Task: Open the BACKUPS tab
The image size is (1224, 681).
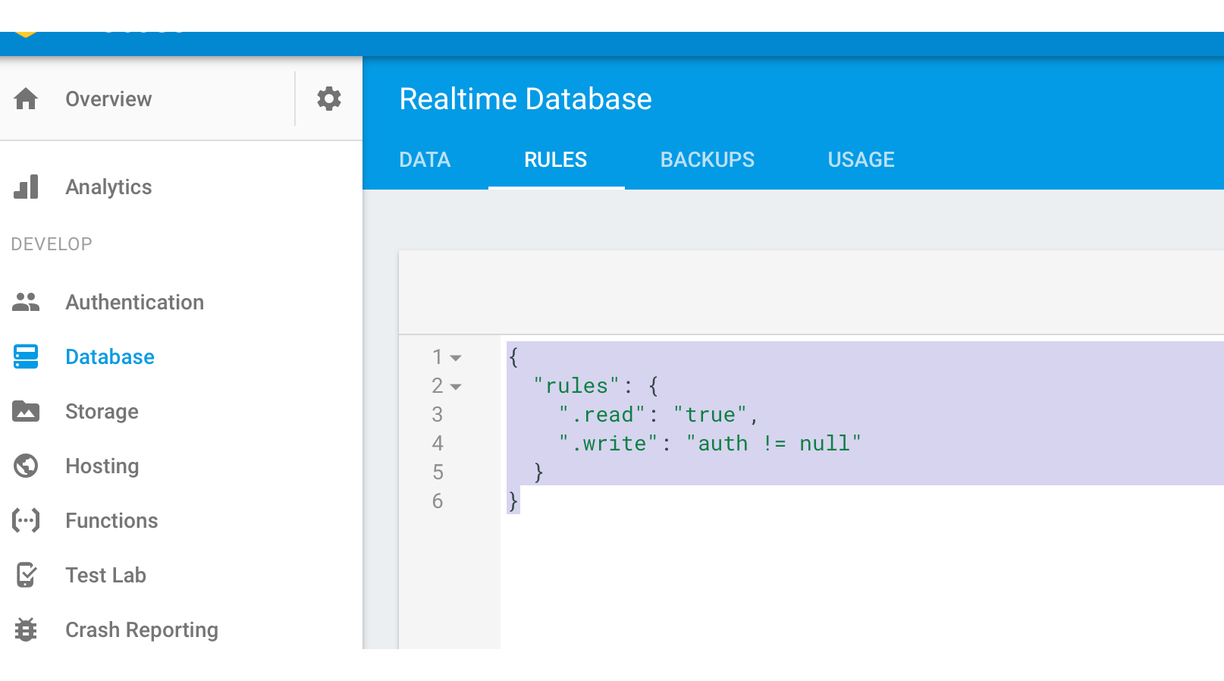Action: tap(708, 159)
